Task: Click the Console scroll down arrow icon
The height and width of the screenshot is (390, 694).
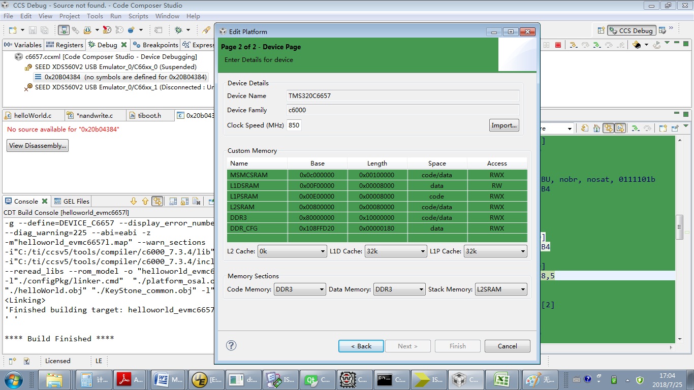Action: pyautogui.click(x=134, y=201)
